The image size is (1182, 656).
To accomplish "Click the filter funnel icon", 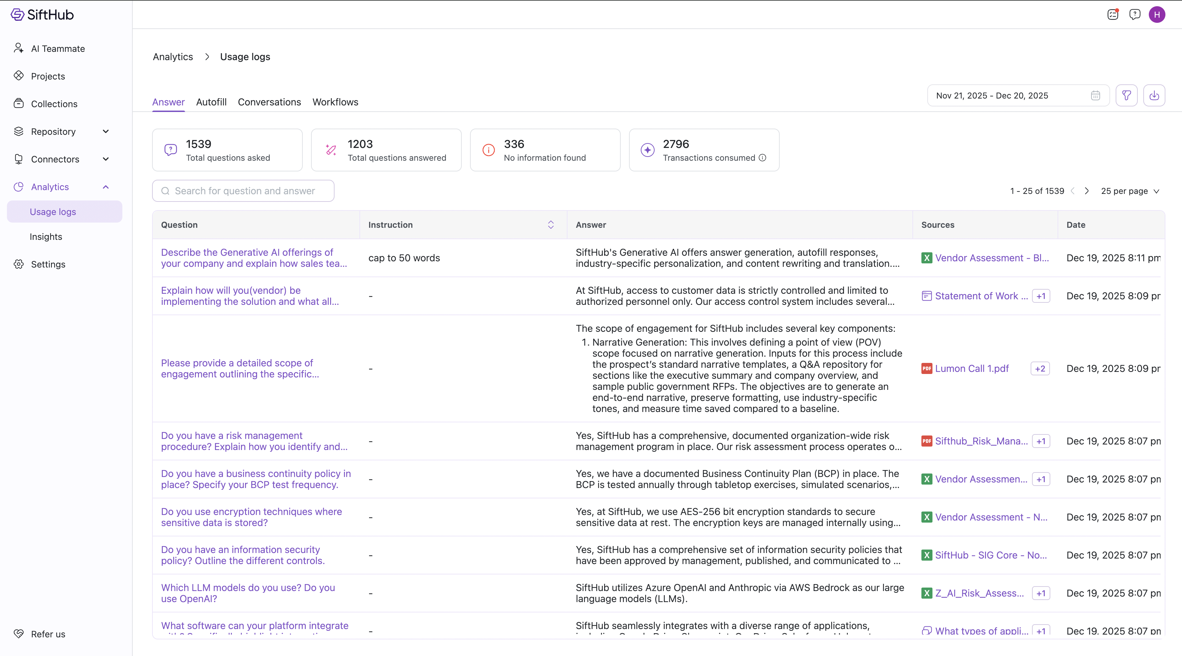I will click(x=1126, y=95).
